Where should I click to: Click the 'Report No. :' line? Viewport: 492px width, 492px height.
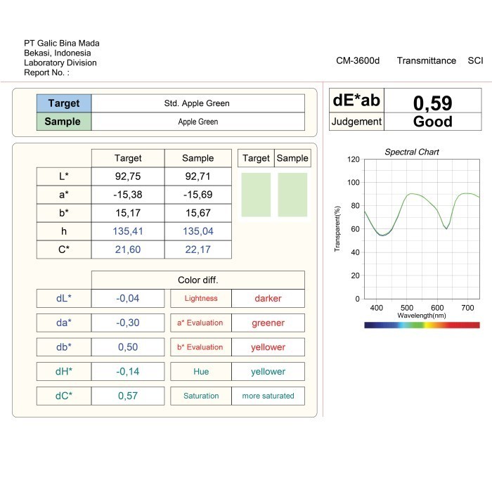pyautogui.click(x=47, y=72)
